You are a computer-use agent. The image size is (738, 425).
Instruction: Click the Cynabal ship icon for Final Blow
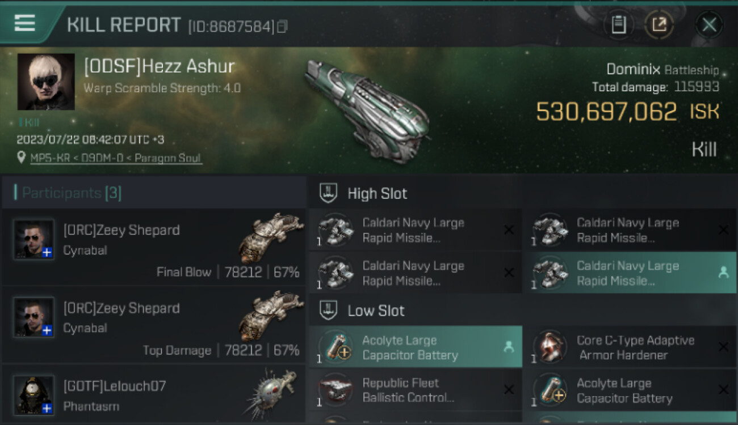click(270, 238)
